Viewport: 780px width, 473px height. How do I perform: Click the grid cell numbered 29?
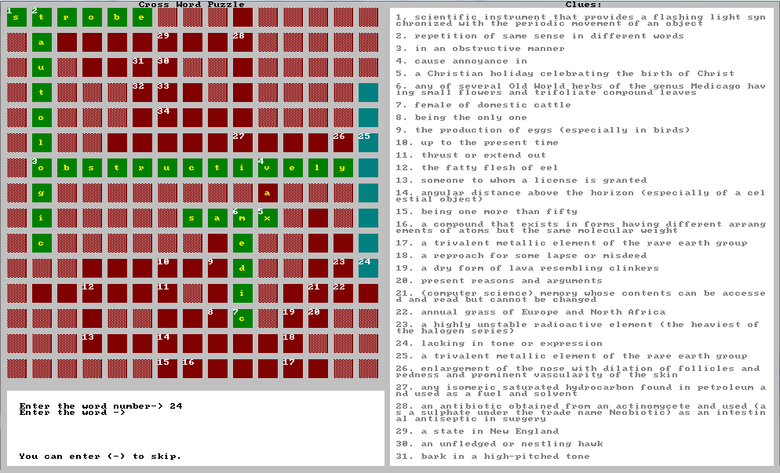coord(167,42)
